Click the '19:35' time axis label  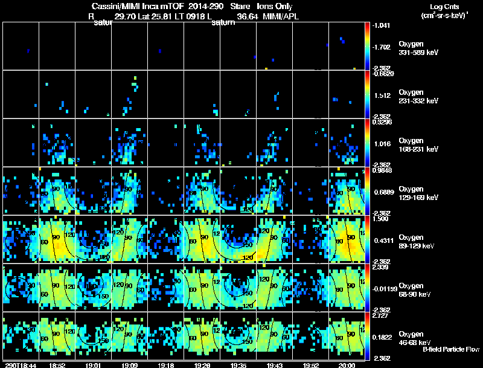click(238, 365)
